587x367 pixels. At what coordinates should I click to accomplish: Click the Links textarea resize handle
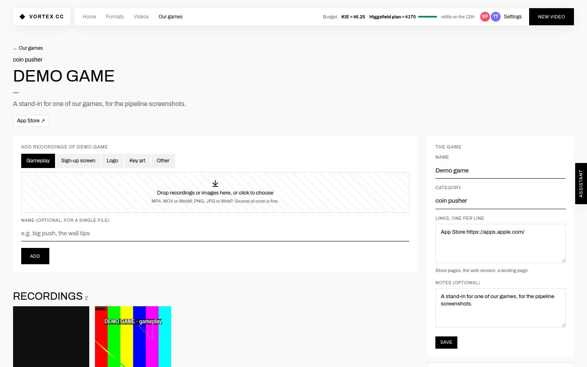[563, 261]
